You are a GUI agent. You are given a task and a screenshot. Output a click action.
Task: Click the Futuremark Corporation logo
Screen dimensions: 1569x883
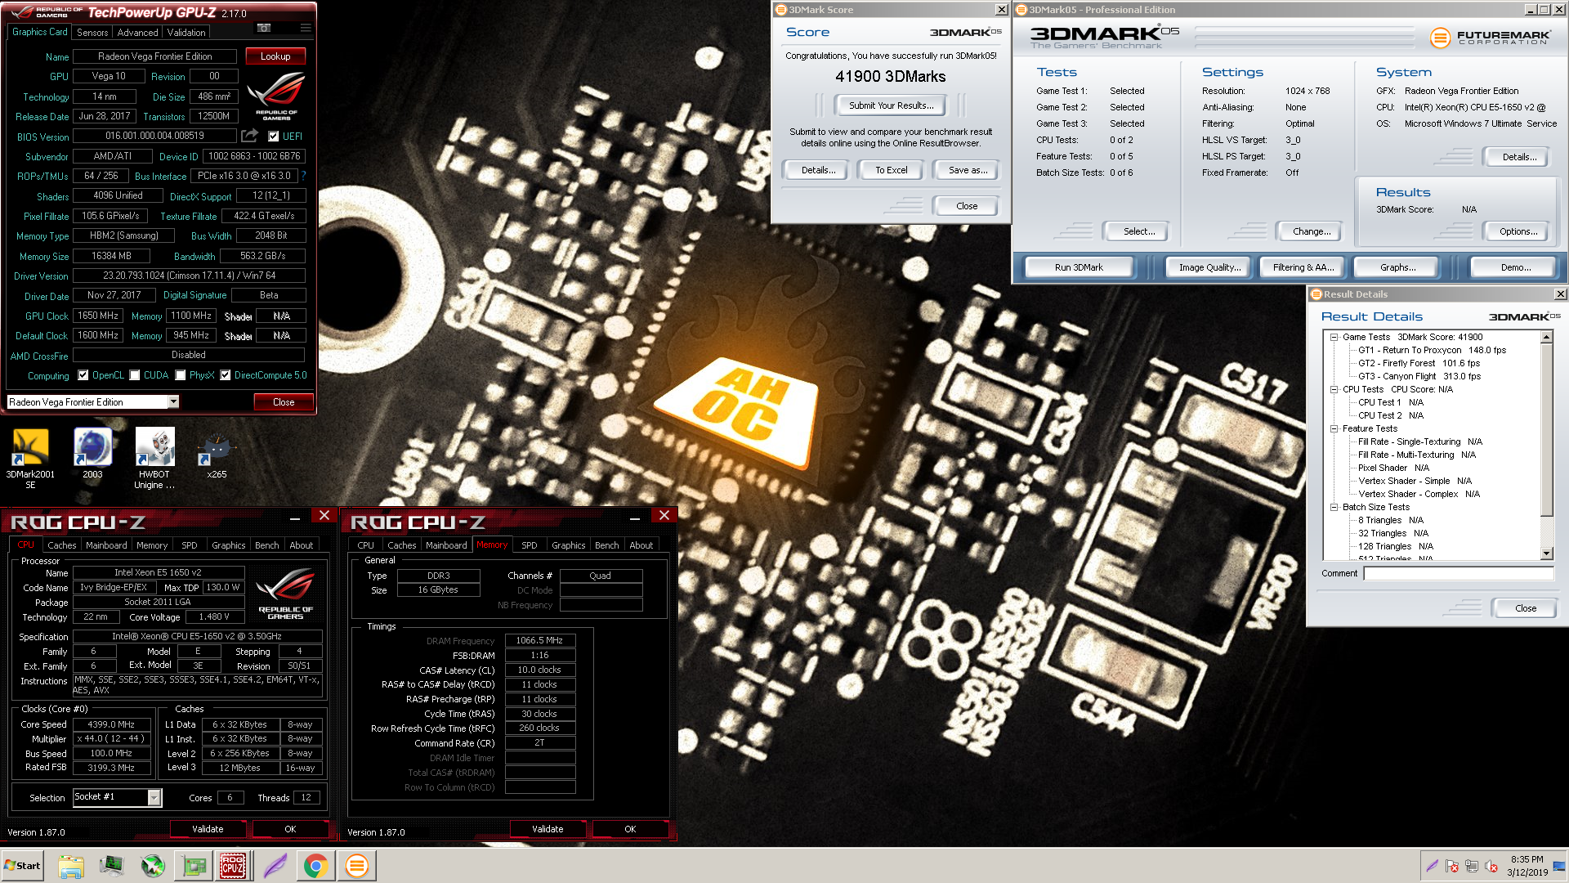point(1490,38)
